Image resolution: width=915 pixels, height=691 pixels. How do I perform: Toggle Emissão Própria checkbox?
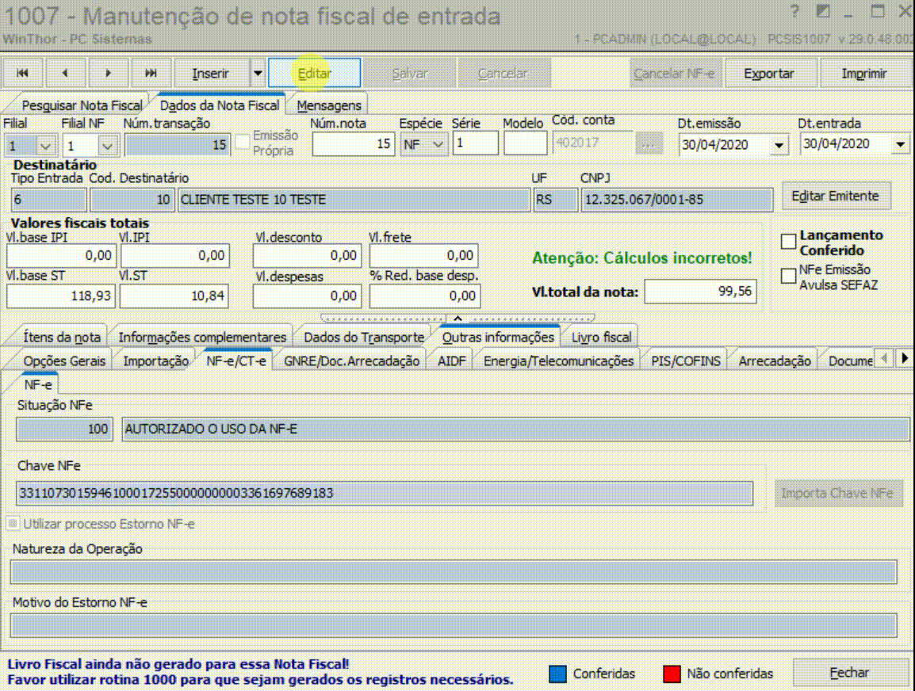(243, 141)
